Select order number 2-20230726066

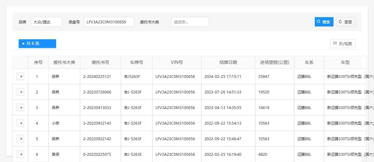tap(97, 92)
